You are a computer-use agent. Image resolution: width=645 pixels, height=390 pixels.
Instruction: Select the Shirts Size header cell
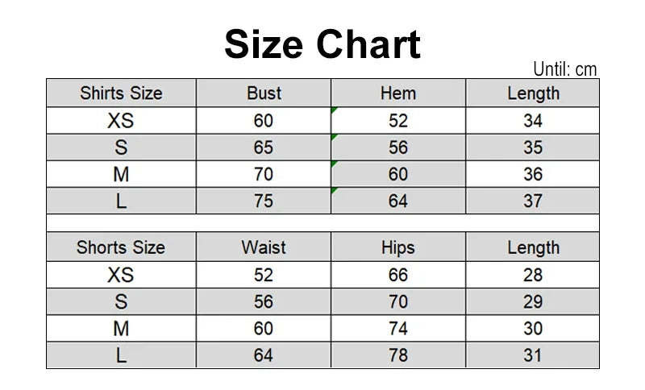122,93
